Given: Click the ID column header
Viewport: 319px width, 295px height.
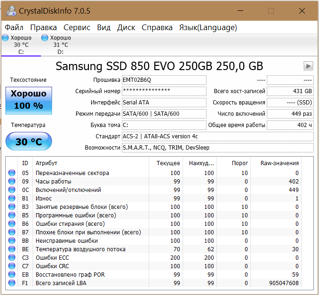Looking at the screenshot, I should (x=25, y=163).
